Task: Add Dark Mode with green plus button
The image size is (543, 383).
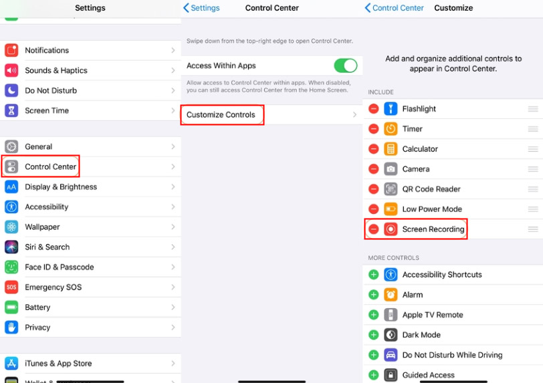Action: click(373, 335)
